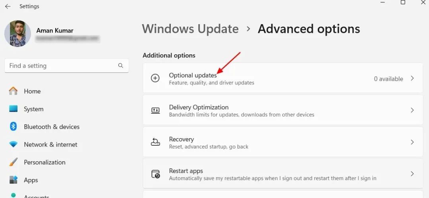Open the Home house icon
Image resolution: width=429 pixels, height=198 pixels.
13,91
